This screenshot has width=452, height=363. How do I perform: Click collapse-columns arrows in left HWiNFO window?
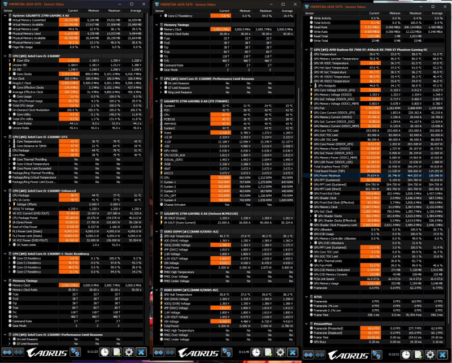coord(19,352)
